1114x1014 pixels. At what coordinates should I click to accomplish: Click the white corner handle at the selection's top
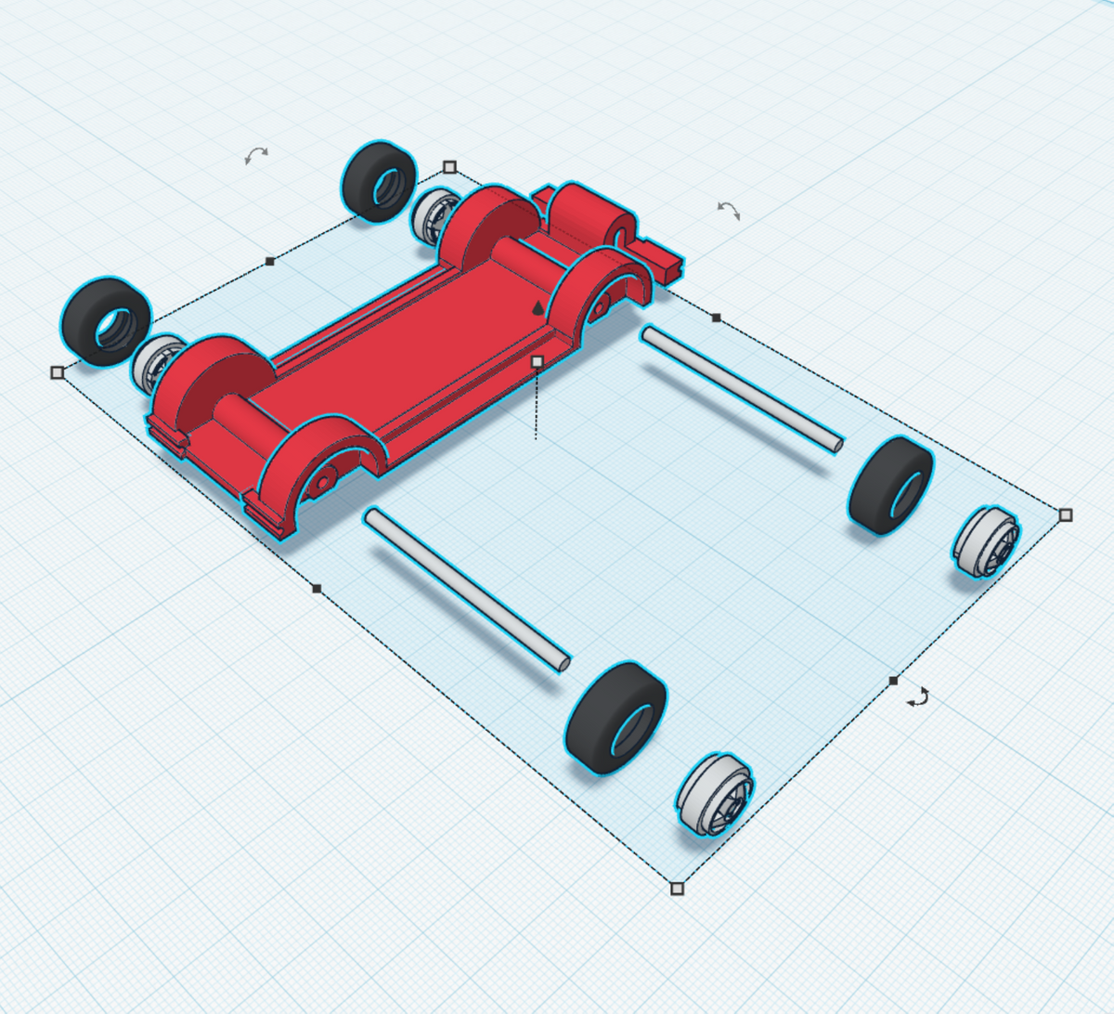[449, 167]
